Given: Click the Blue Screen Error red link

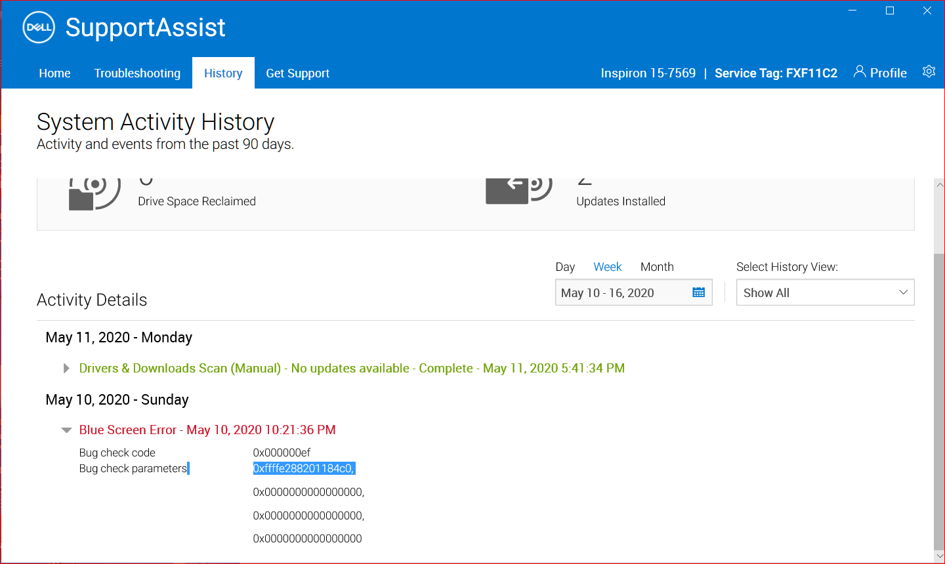Looking at the screenshot, I should click(207, 430).
